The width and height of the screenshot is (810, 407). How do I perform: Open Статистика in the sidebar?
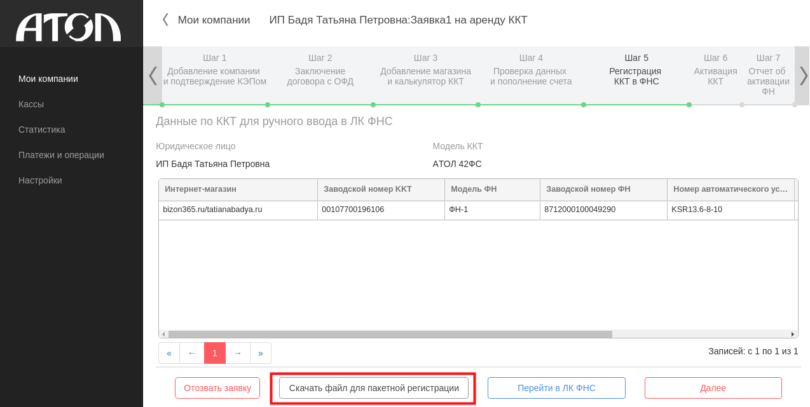pos(42,130)
